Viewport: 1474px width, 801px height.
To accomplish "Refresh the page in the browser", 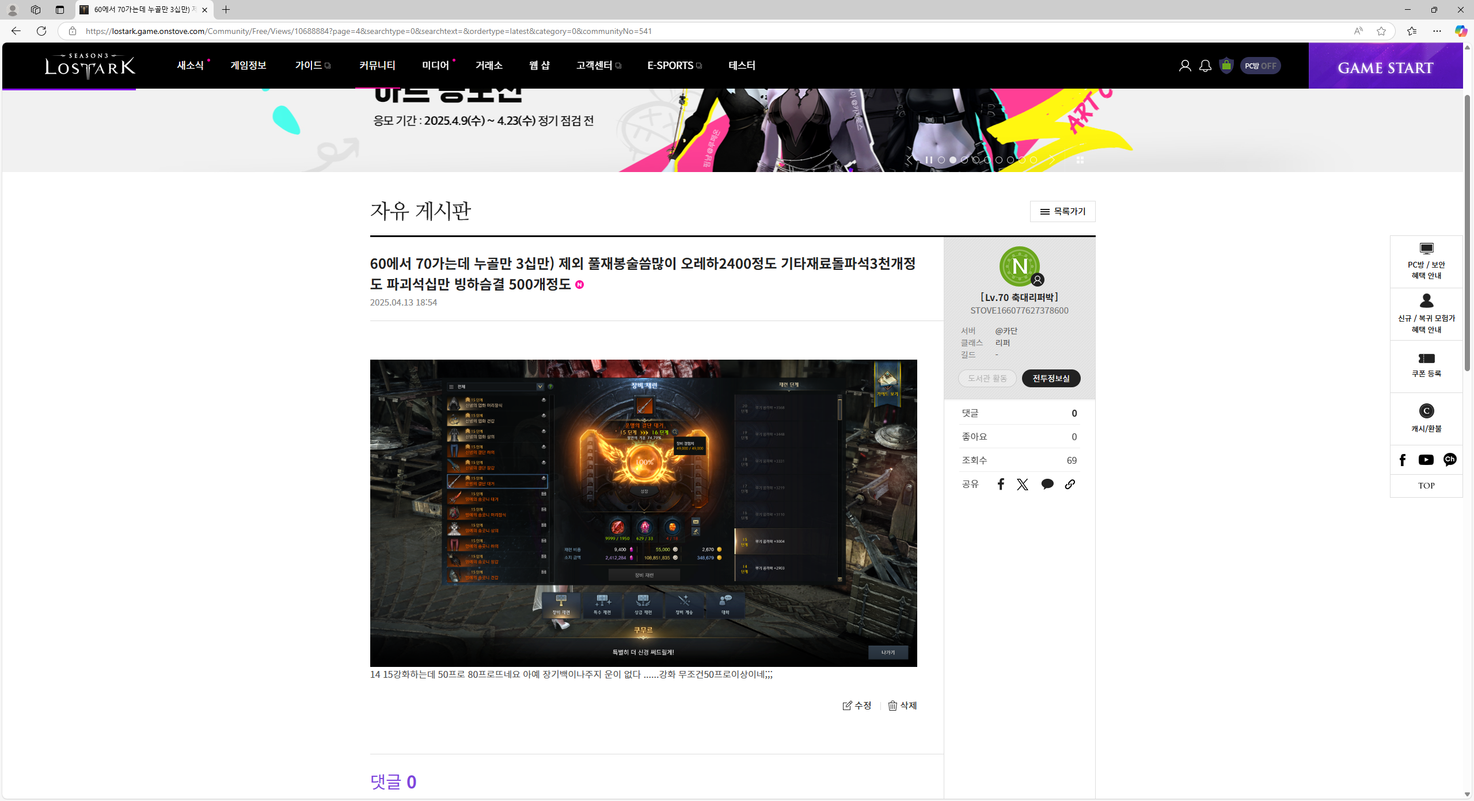I will click(x=41, y=31).
